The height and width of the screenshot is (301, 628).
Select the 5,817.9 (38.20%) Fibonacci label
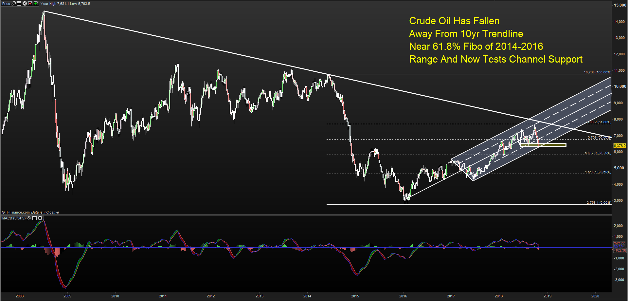(x=598, y=153)
